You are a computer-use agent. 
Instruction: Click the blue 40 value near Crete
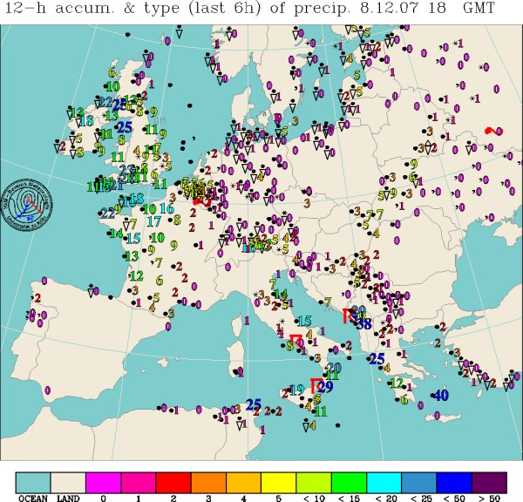pyautogui.click(x=441, y=395)
